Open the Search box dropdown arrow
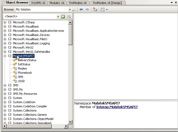The width and height of the screenshot is (178, 132). coord(58,17)
